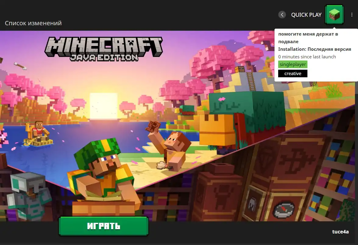Select the singleplayer tag
Viewport: 358px width, 245px height.
[293, 64]
